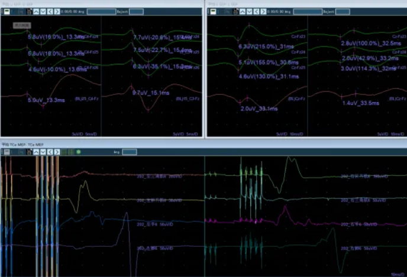Screen dimensions: 407x277
Task: Click the up arrow in TCe MEP toolbar
Action: tap(36, 152)
